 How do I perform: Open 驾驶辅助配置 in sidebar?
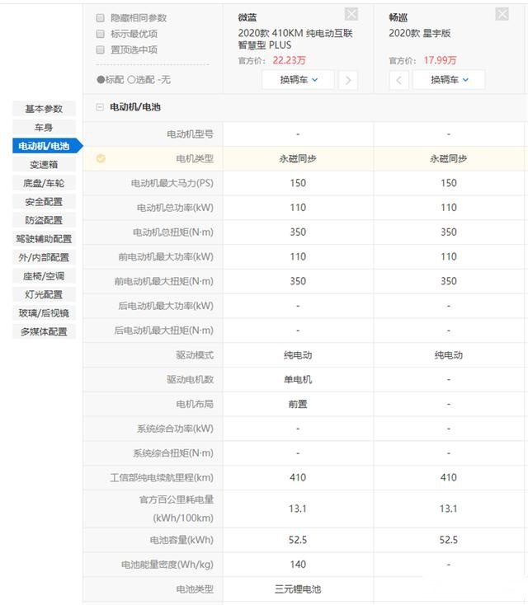(44, 239)
